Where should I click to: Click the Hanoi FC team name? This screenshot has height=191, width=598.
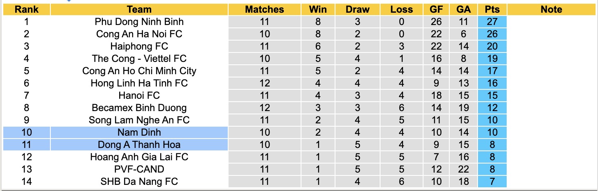139,95
